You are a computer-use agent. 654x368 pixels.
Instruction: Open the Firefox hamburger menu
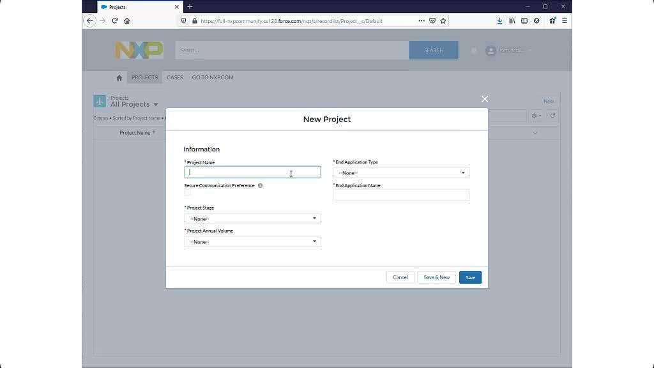pyautogui.click(x=565, y=20)
